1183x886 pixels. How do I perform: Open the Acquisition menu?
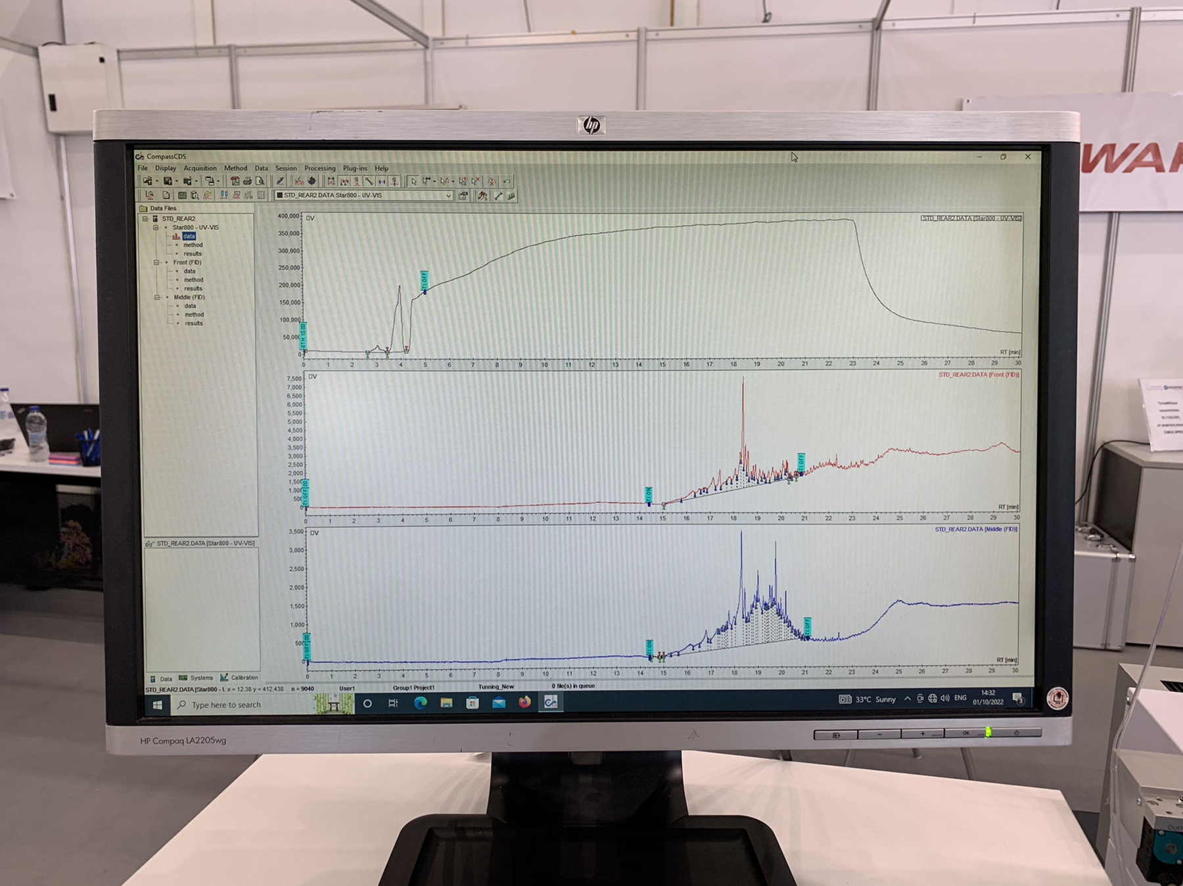coord(200,168)
